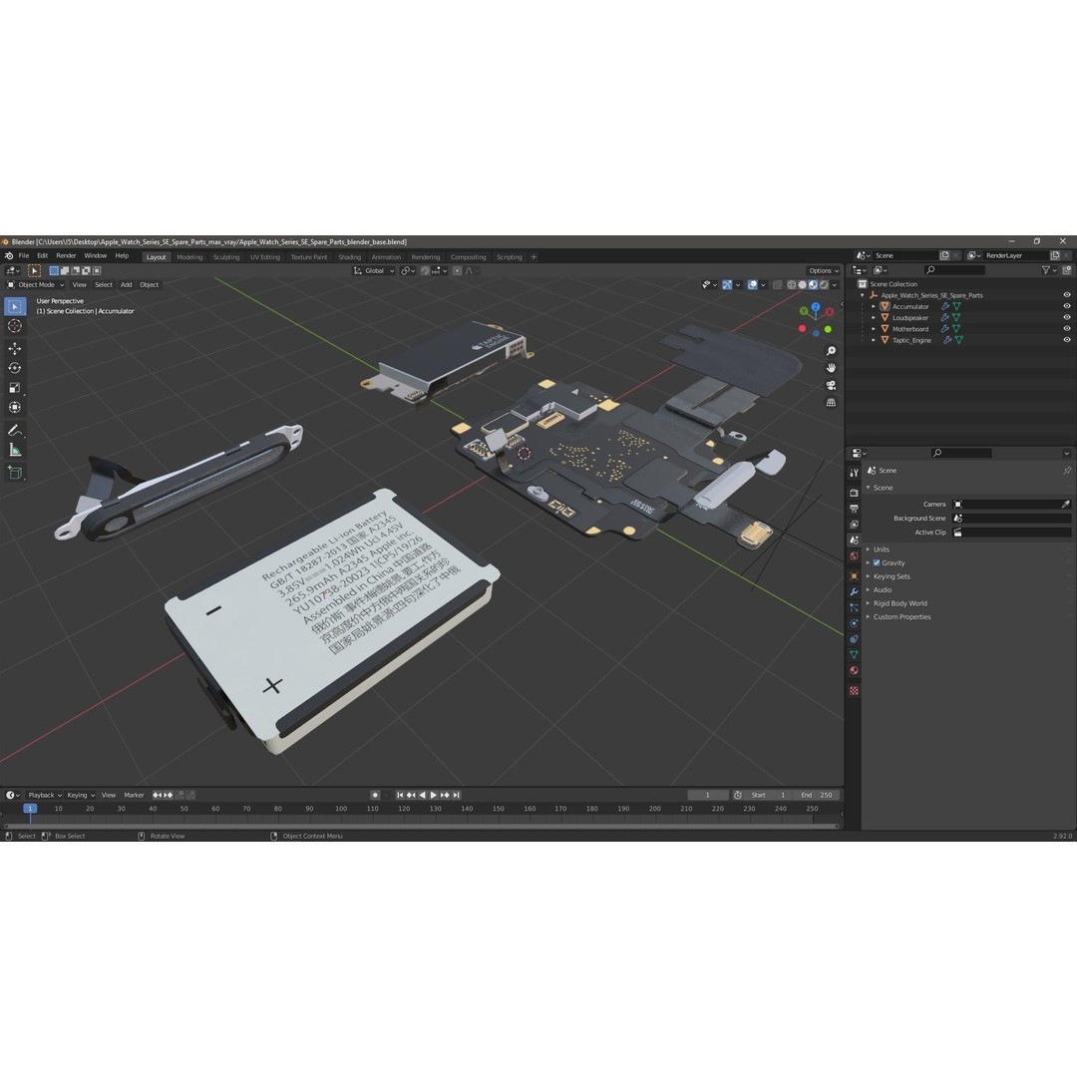Select the Move tool
This screenshot has height=1077, width=1077.
[x=15, y=349]
